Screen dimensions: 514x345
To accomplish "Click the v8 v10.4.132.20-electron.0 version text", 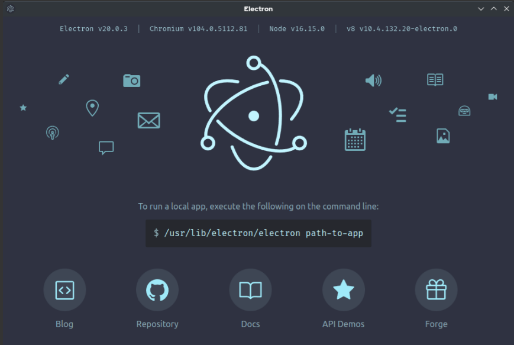I will 402,29.
